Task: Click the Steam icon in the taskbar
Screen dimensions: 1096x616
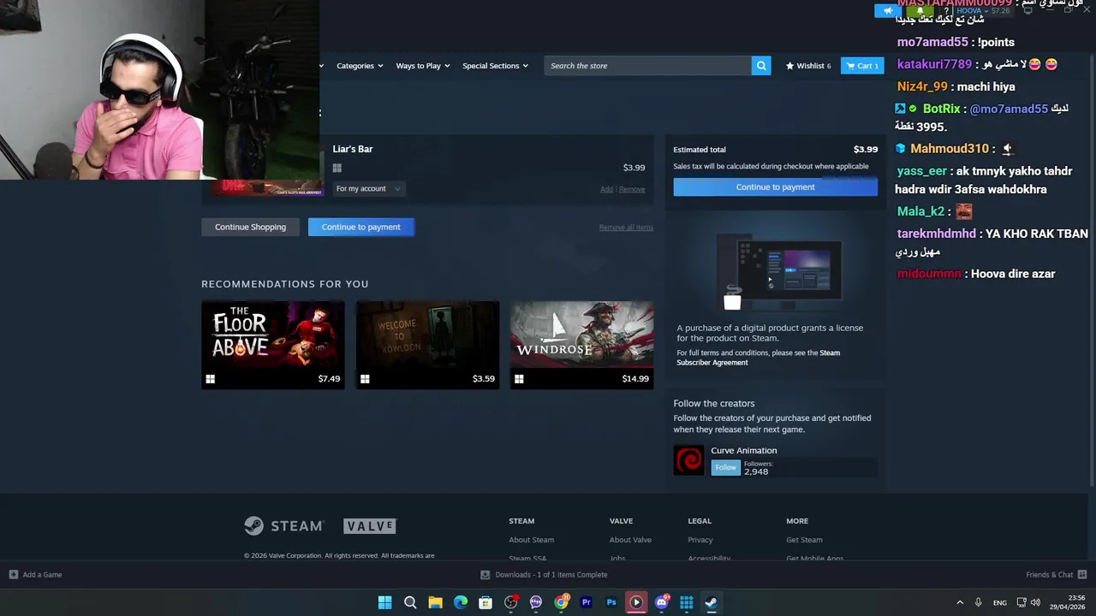Action: pos(712,602)
